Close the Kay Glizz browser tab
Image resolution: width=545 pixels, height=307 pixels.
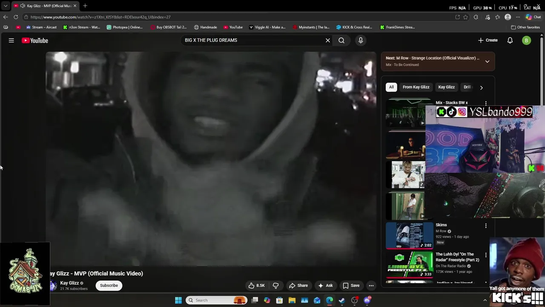[x=75, y=6]
